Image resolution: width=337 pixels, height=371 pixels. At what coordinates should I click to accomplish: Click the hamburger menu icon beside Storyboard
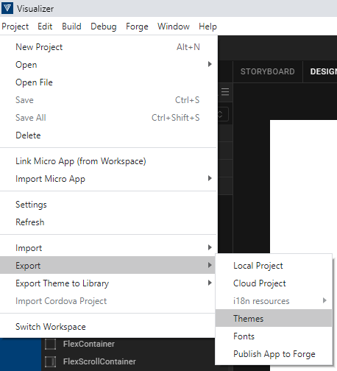pos(225,92)
